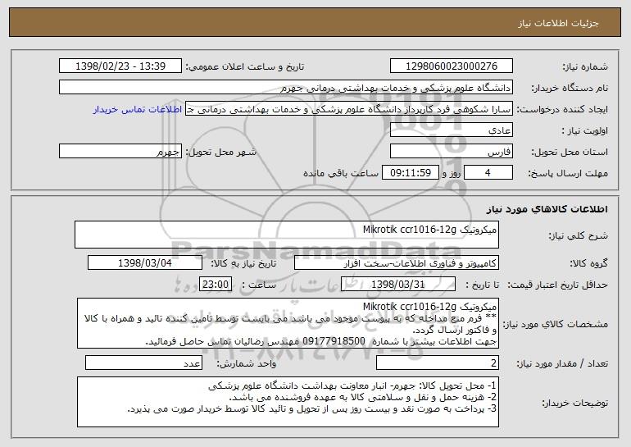Click the public announcement date field 1398/02/23 - 13:39

[x=120, y=66]
